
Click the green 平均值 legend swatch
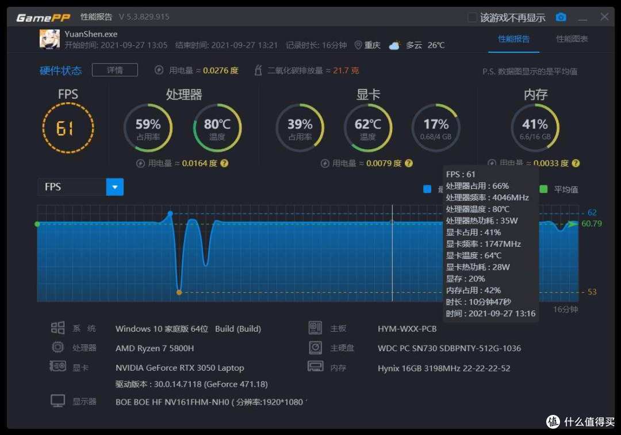tap(543, 189)
